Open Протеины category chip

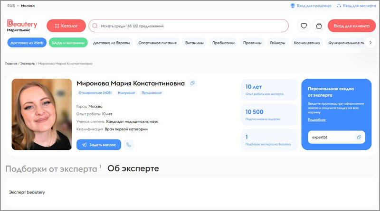pyautogui.click(x=252, y=43)
